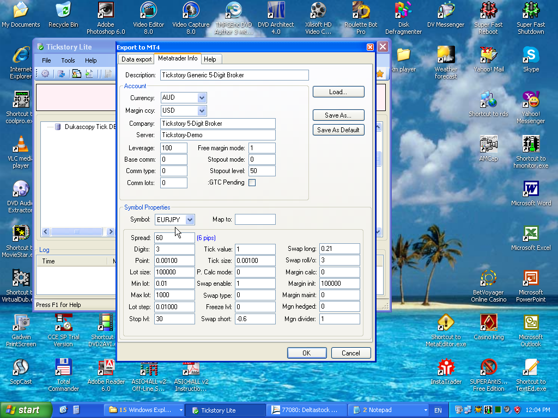Click the Tickstory Lite taskbar button
Screen dimensions: 558x418
click(226, 410)
